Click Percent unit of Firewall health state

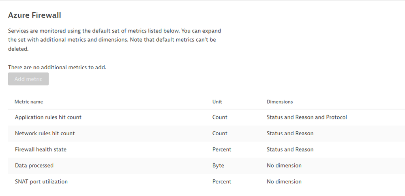pyautogui.click(x=222, y=149)
